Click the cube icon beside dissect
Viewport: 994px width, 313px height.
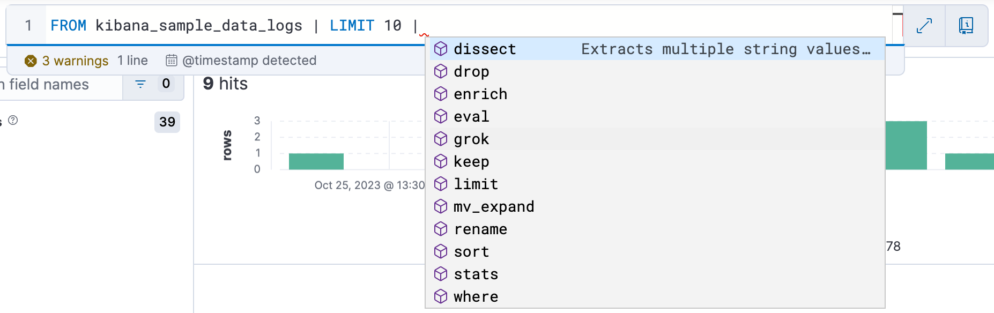(x=441, y=49)
